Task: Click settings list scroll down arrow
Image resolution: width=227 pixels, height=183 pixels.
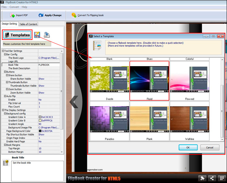Action: [62, 152]
